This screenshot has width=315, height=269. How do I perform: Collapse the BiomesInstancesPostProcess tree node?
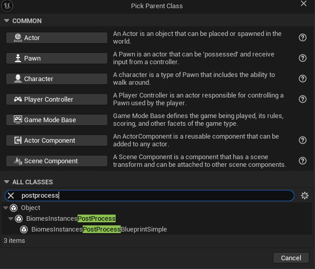point(11,219)
